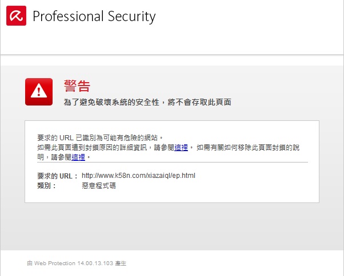Viewport: 344px width, 276px height.
Task: Click text 如需此頁面遭到封鎖原因的詳細資訊
Action: coord(92,148)
